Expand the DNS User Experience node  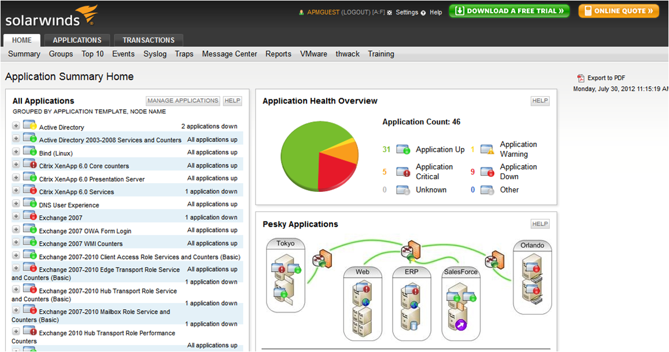[x=16, y=203]
